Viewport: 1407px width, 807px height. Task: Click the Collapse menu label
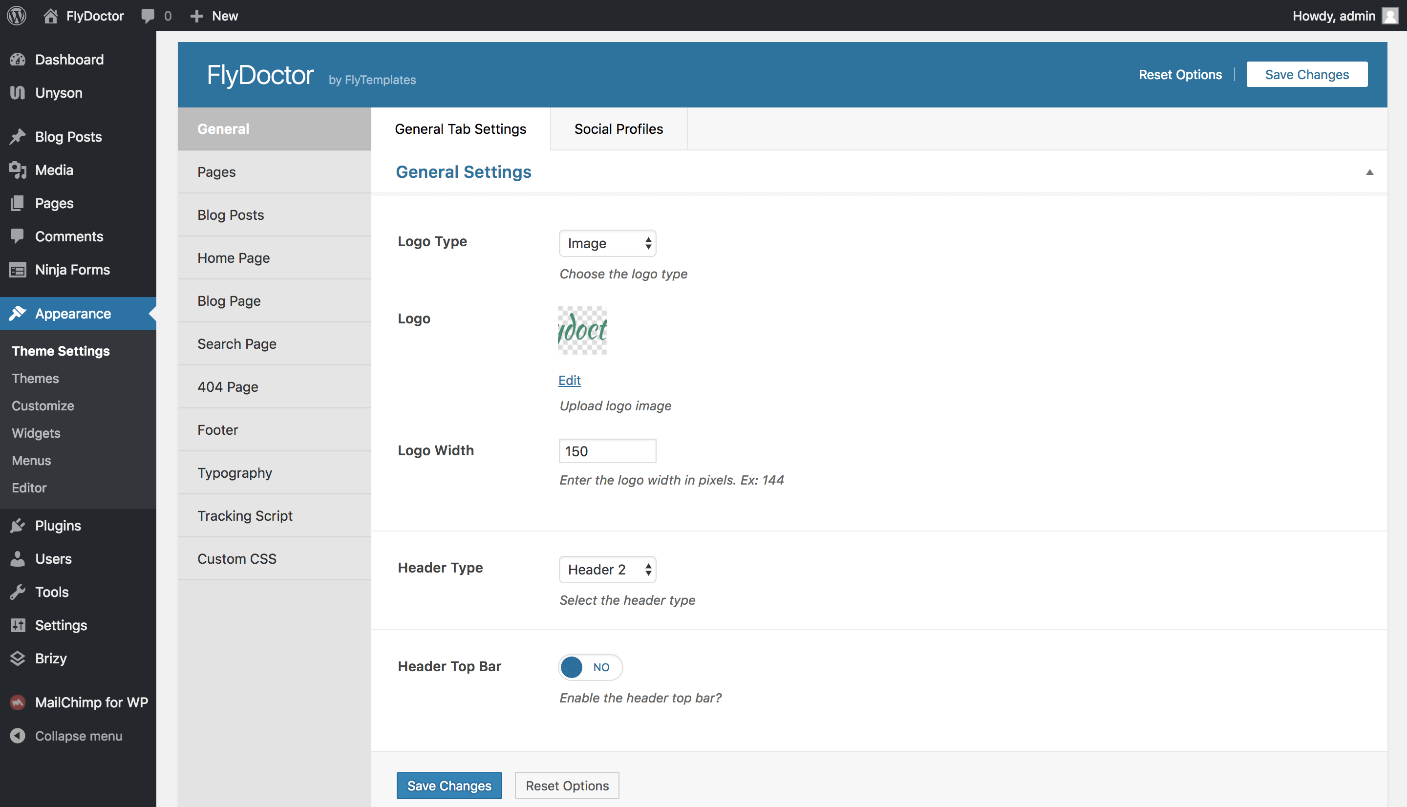pos(79,736)
